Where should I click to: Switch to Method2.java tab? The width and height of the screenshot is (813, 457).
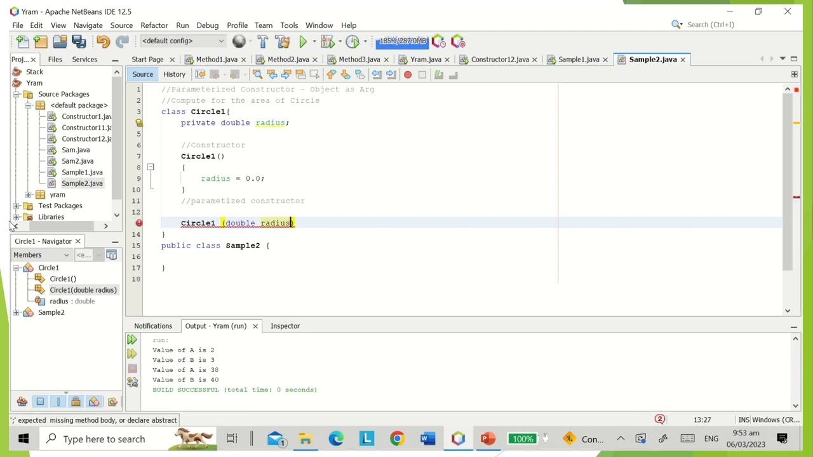[x=288, y=59]
